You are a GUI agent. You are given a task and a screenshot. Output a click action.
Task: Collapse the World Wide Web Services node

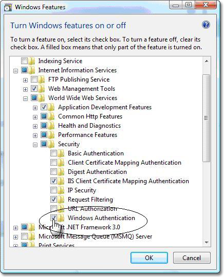pyautogui.click(x=25, y=99)
